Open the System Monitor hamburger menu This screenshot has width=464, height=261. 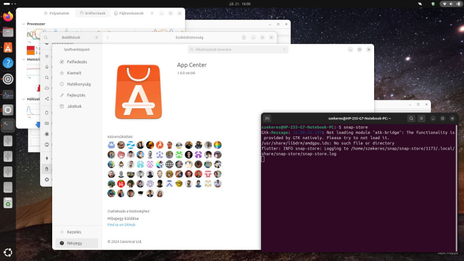click(152, 13)
